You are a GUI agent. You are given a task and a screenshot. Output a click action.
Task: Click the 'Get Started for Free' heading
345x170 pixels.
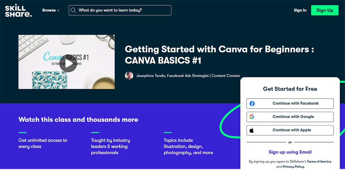point(290,89)
